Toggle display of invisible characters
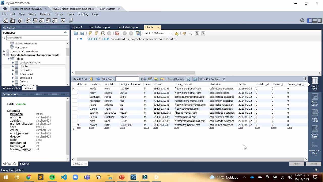The image size is (323, 182). click(x=197, y=33)
